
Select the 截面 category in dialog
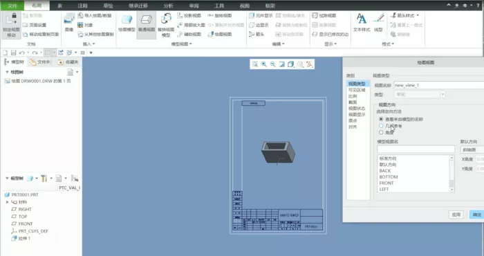point(353,102)
